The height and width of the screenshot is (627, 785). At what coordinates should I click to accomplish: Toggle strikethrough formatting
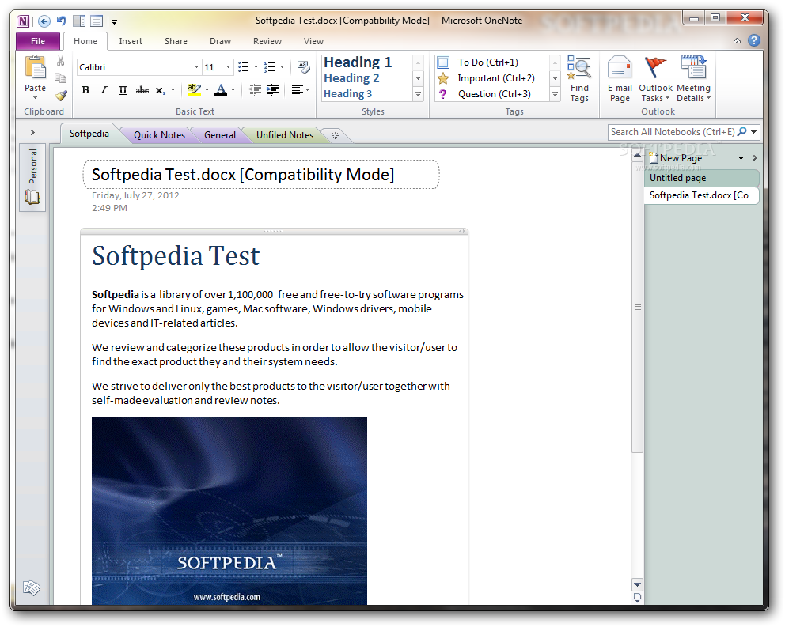tap(142, 90)
